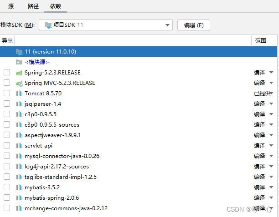Click the log4j-api-2.17.2-sources library icon
The height and width of the screenshot is (217, 279).
click(19, 167)
